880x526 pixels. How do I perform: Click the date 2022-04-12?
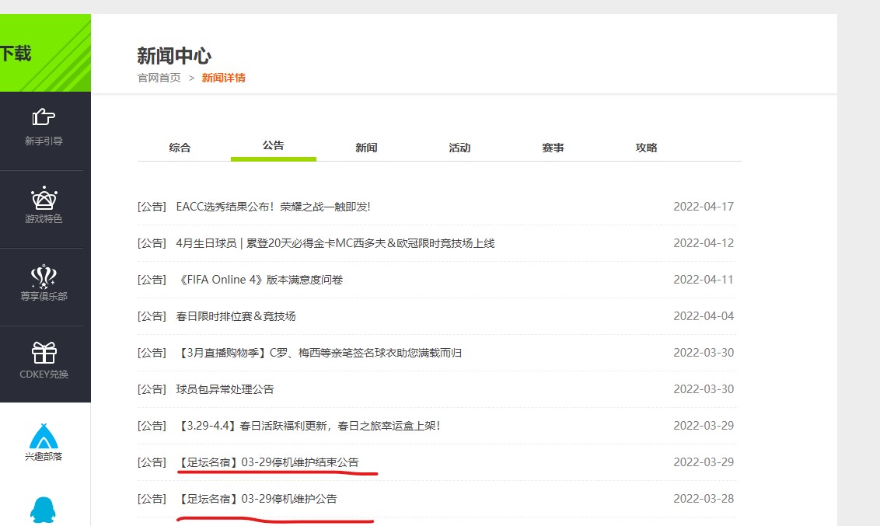click(x=704, y=243)
